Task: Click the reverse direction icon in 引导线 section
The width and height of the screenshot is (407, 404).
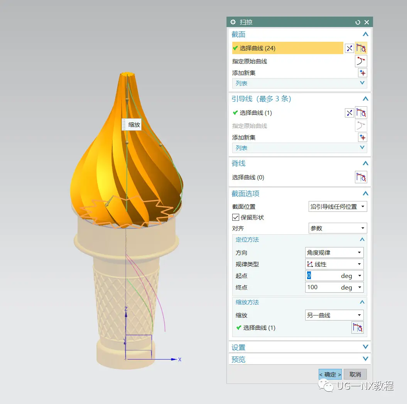Action: 349,113
